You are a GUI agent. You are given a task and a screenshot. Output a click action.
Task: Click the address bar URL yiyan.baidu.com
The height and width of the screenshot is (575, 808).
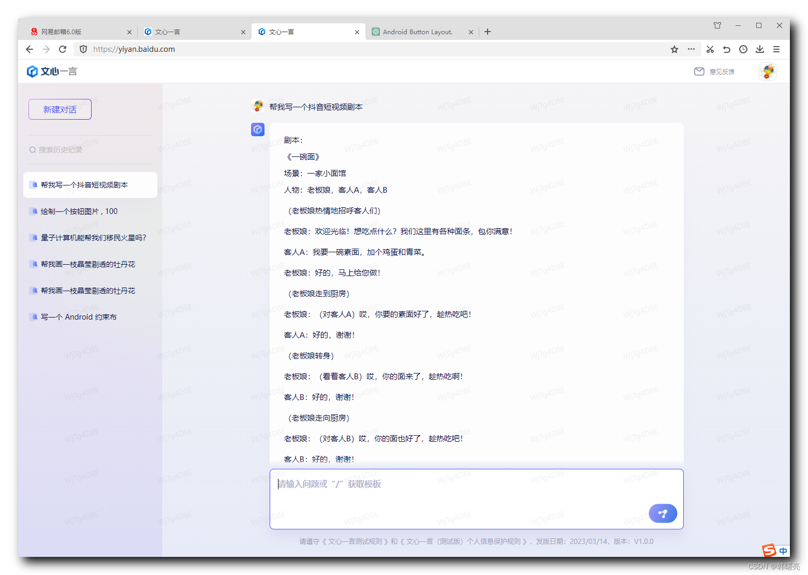(134, 49)
